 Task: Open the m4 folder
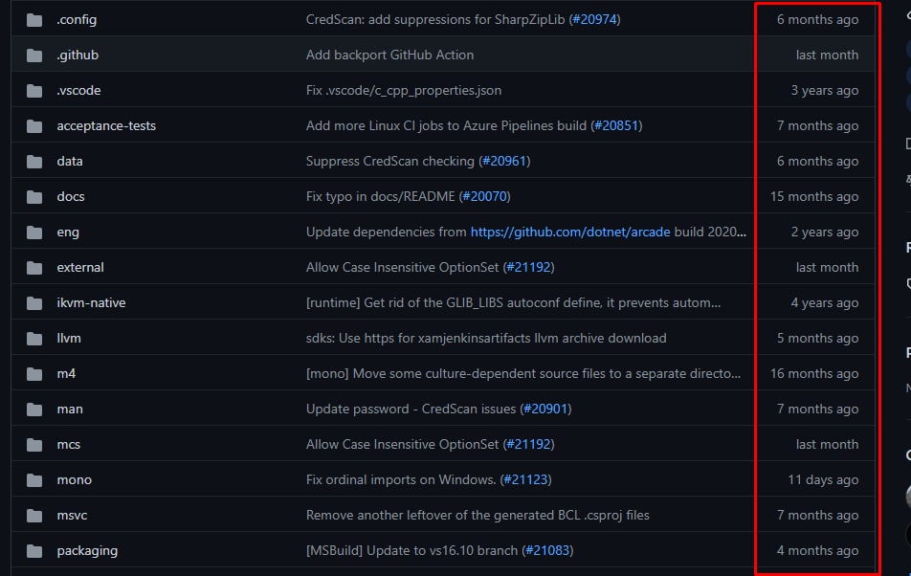pos(66,374)
